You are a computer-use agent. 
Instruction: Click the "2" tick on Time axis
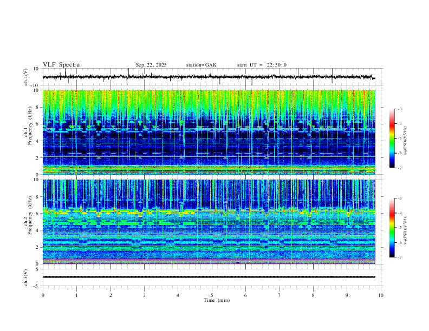tap(110, 295)
